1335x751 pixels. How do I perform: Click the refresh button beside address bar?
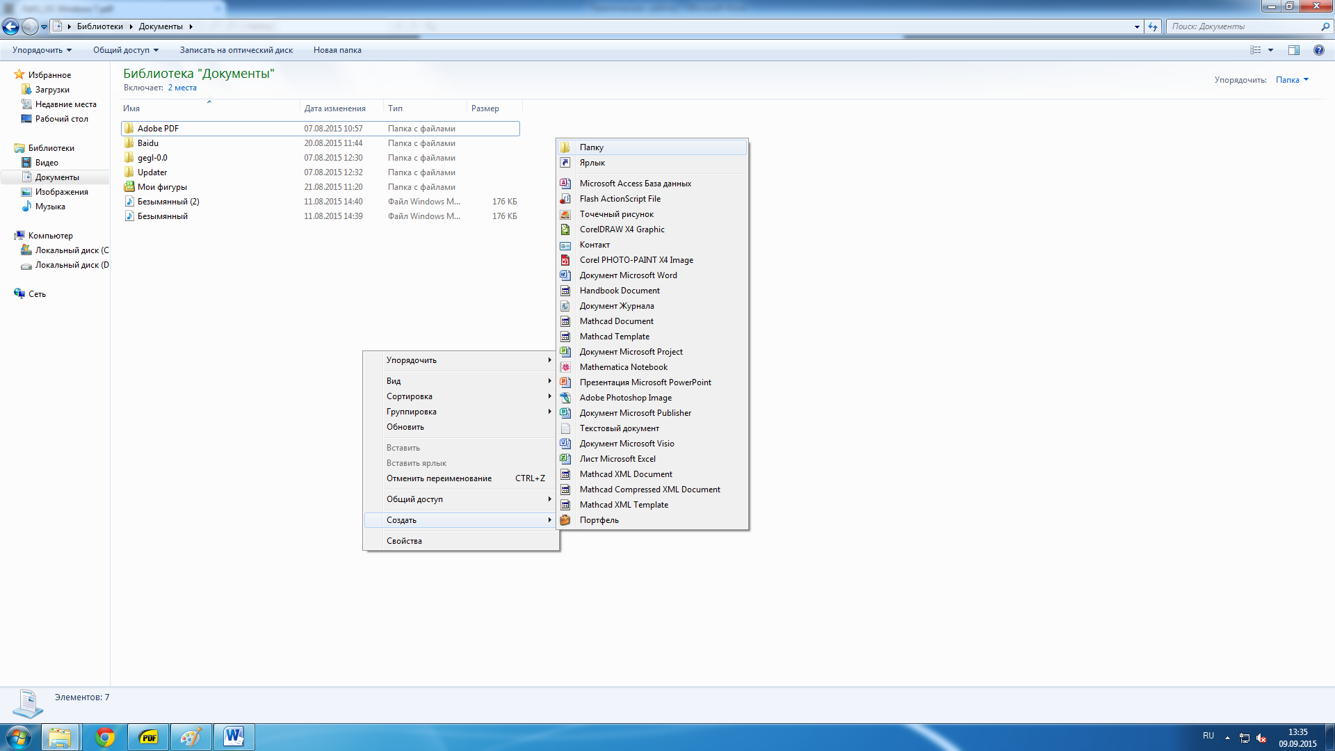pyautogui.click(x=1153, y=26)
